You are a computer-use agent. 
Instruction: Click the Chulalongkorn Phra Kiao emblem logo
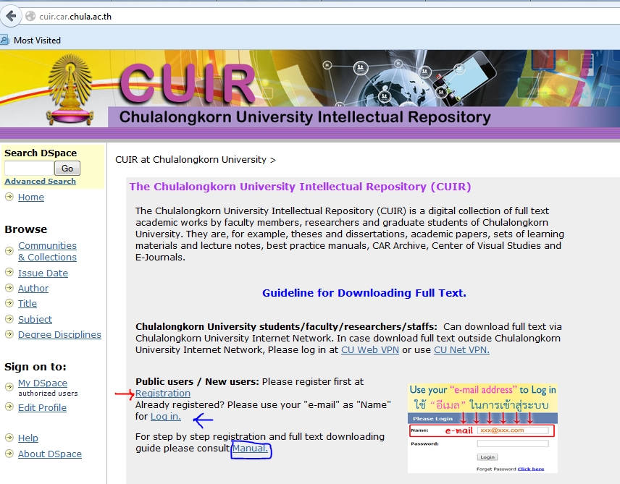click(x=70, y=90)
